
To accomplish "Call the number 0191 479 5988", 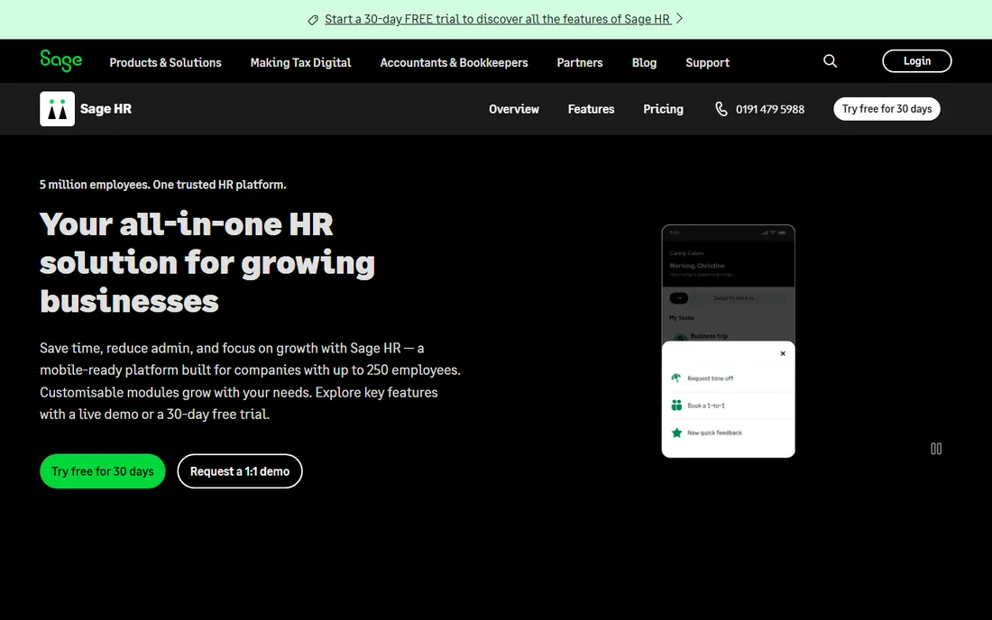I will point(770,109).
